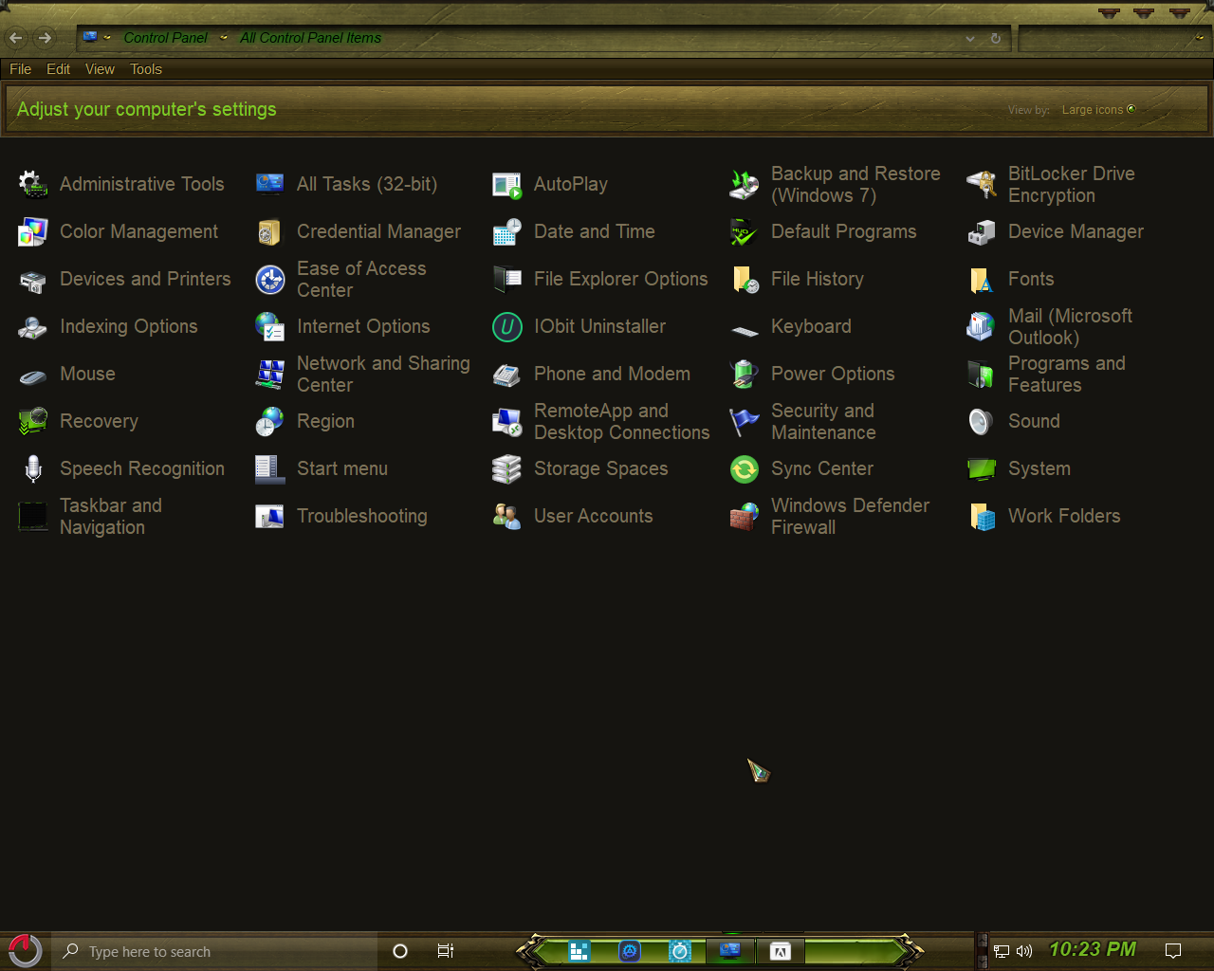Open the File menu
The height and width of the screenshot is (971, 1214).
(20, 69)
